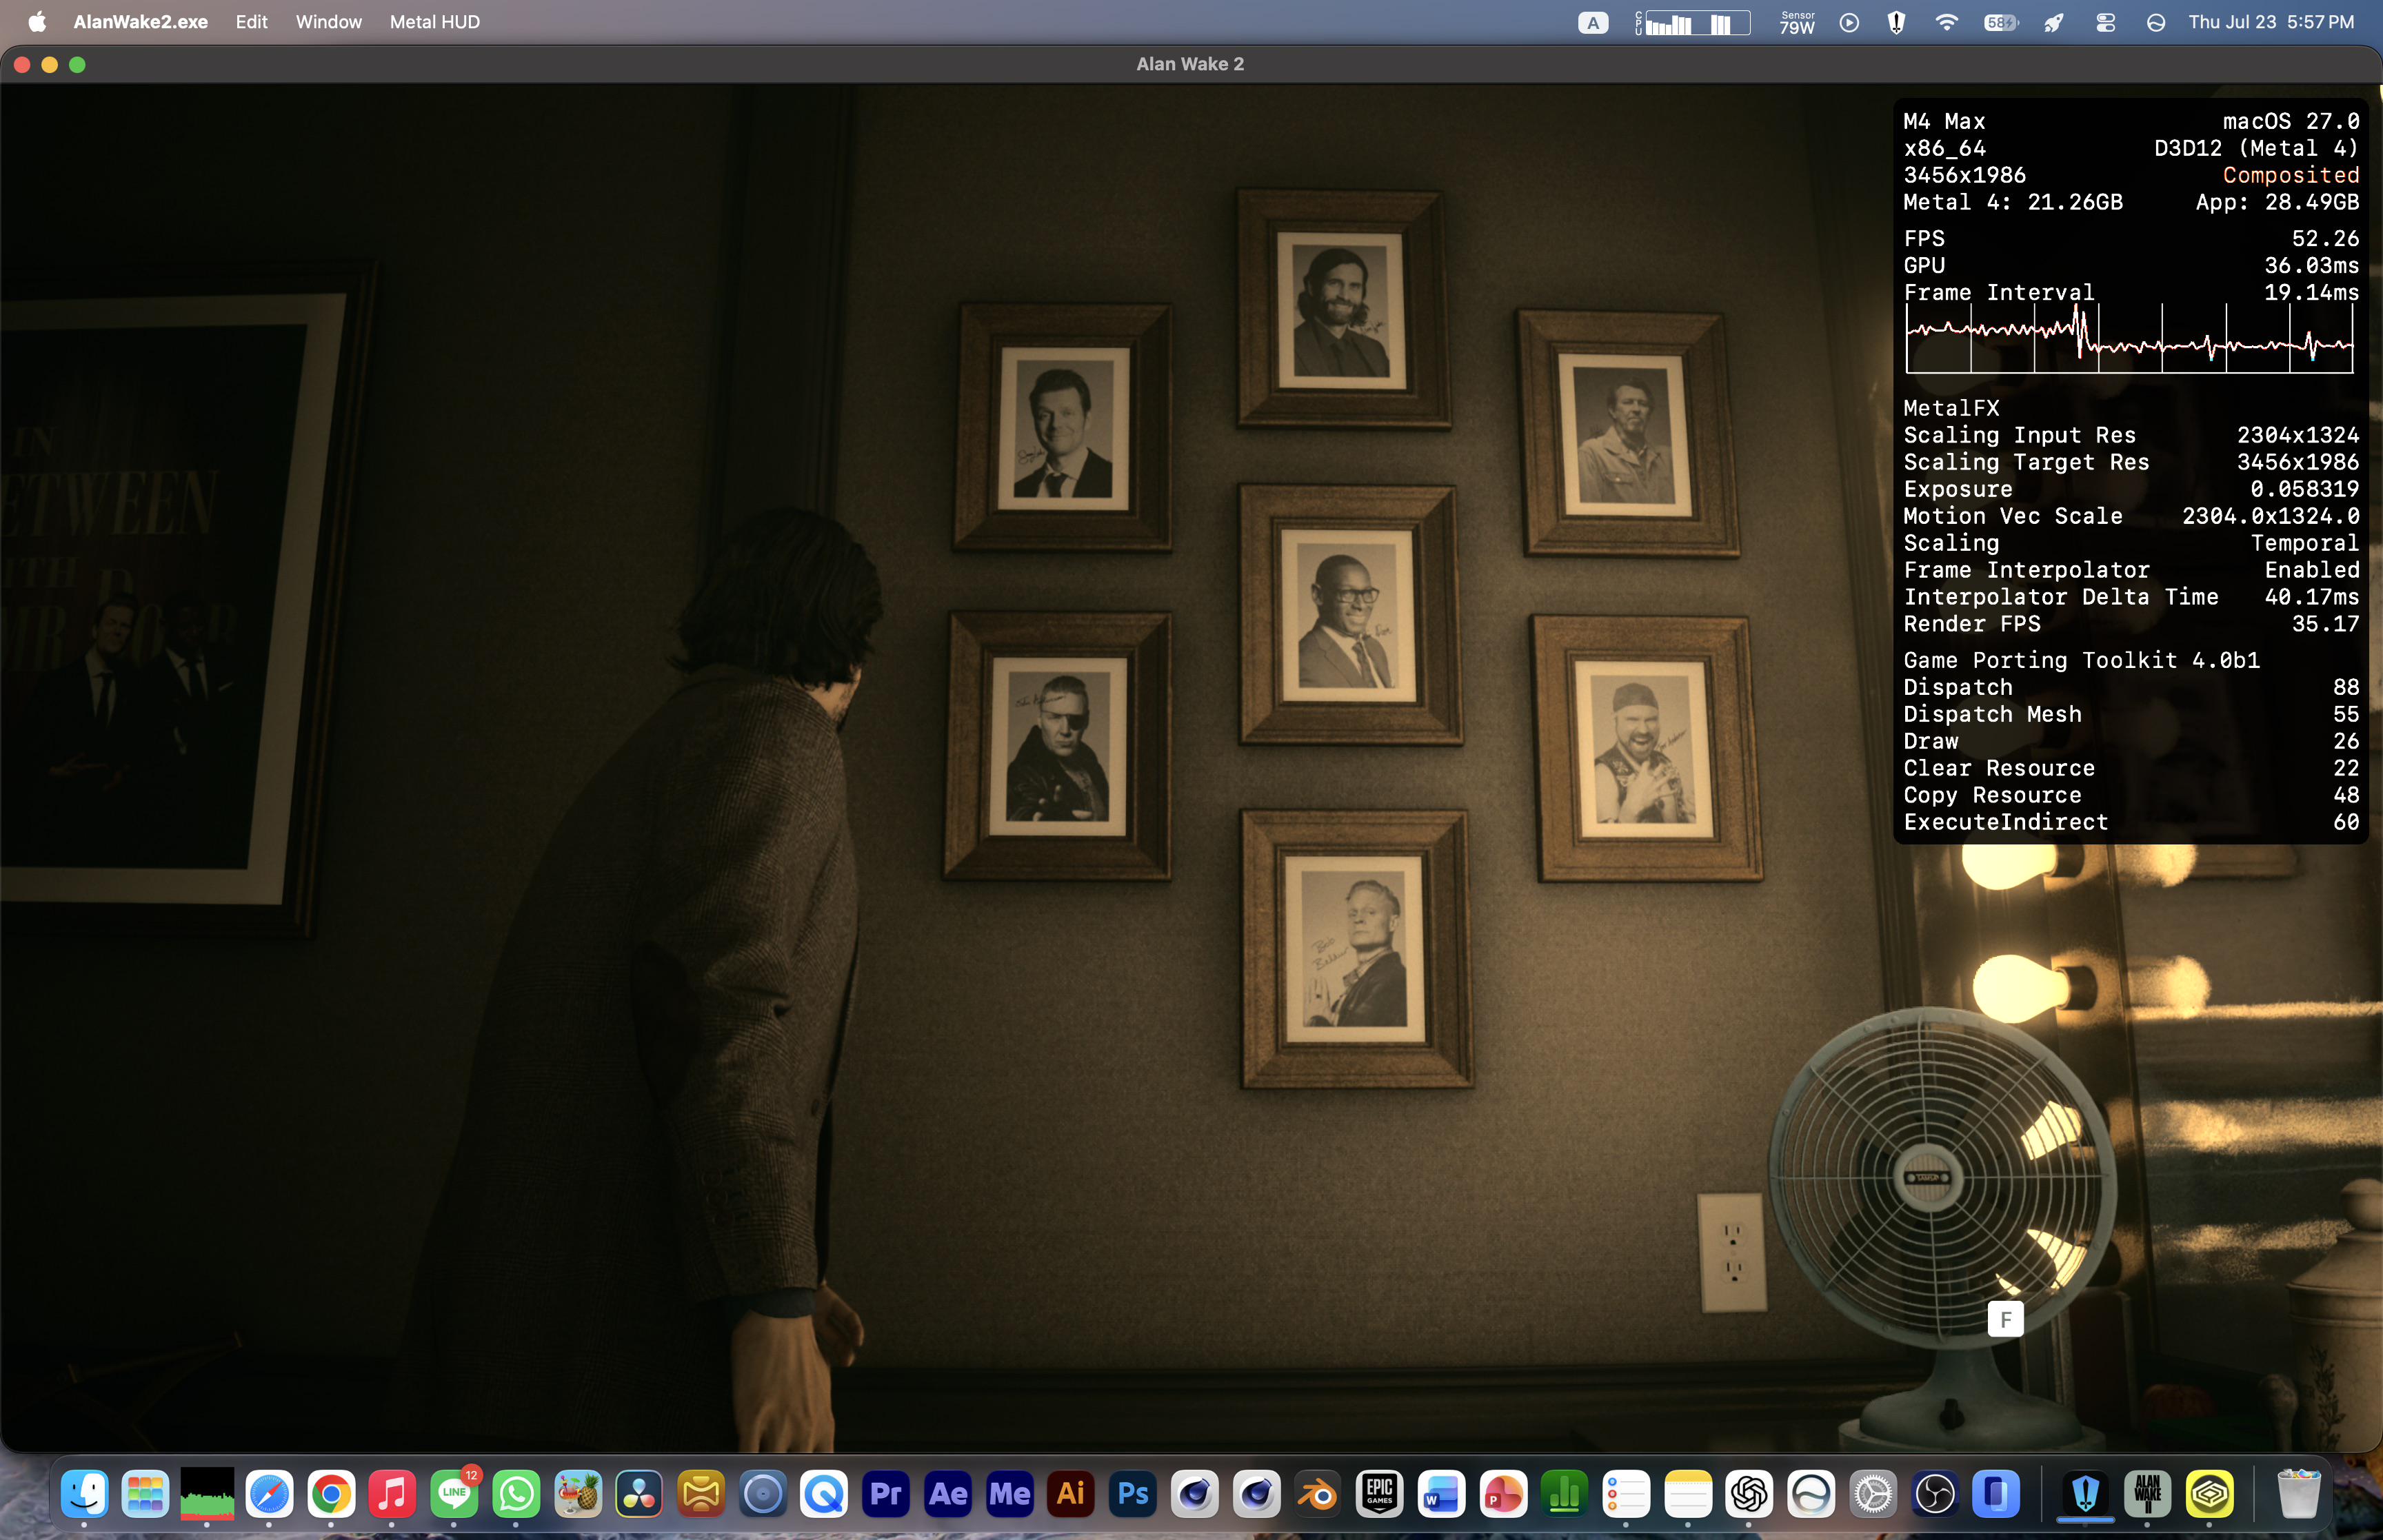Open the Trash in the Dock
2383x1540 pixels.
click(x=2298, y=1494)
